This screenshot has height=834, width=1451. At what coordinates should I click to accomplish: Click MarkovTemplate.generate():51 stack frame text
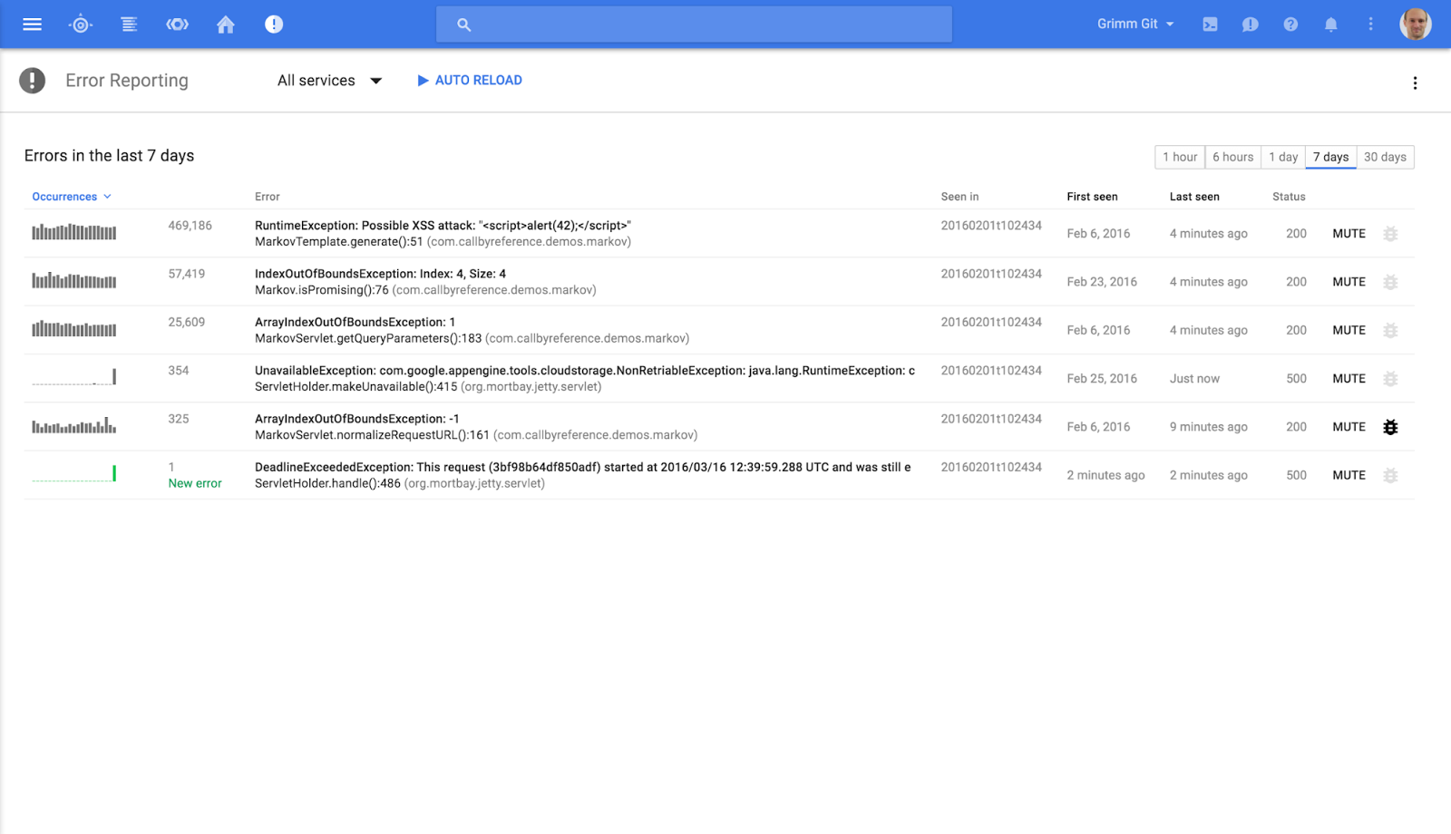[339, 242]
